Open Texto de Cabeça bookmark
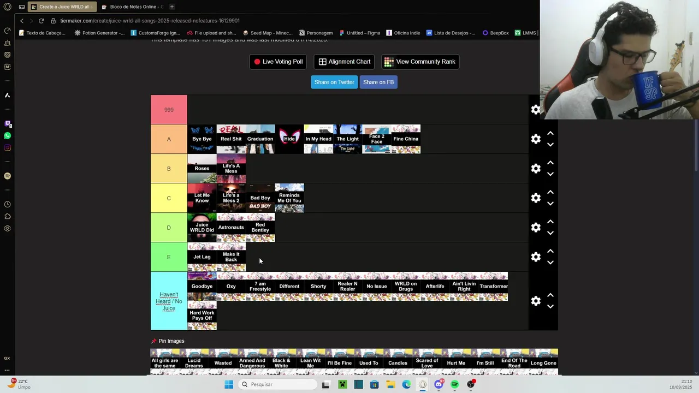This screenshot has height=393, width=699. [x=42, y=33]
